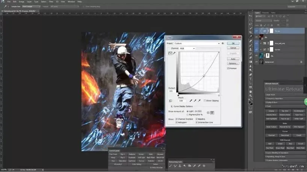Select the Horizontal Type tool

(251, 79)
